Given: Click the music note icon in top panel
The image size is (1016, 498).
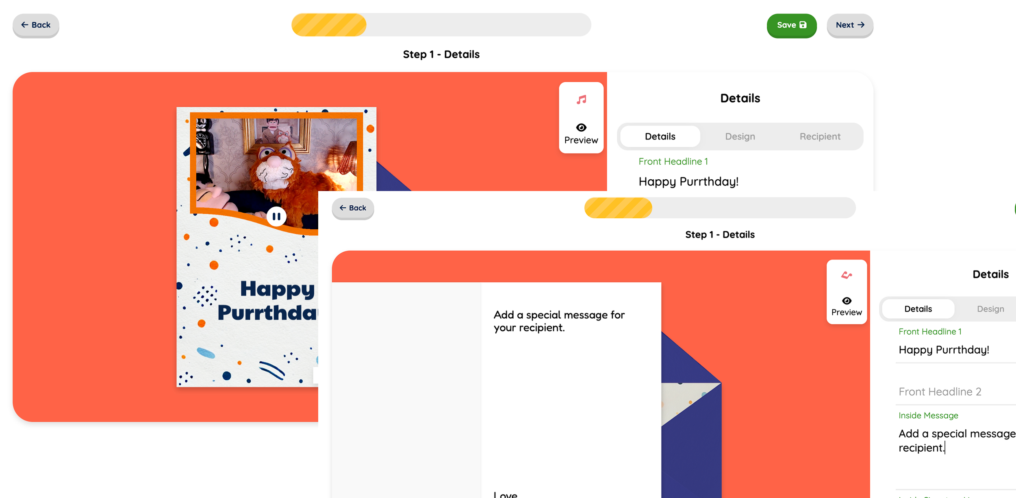Looking at the screenshot, I should point(581,100).
